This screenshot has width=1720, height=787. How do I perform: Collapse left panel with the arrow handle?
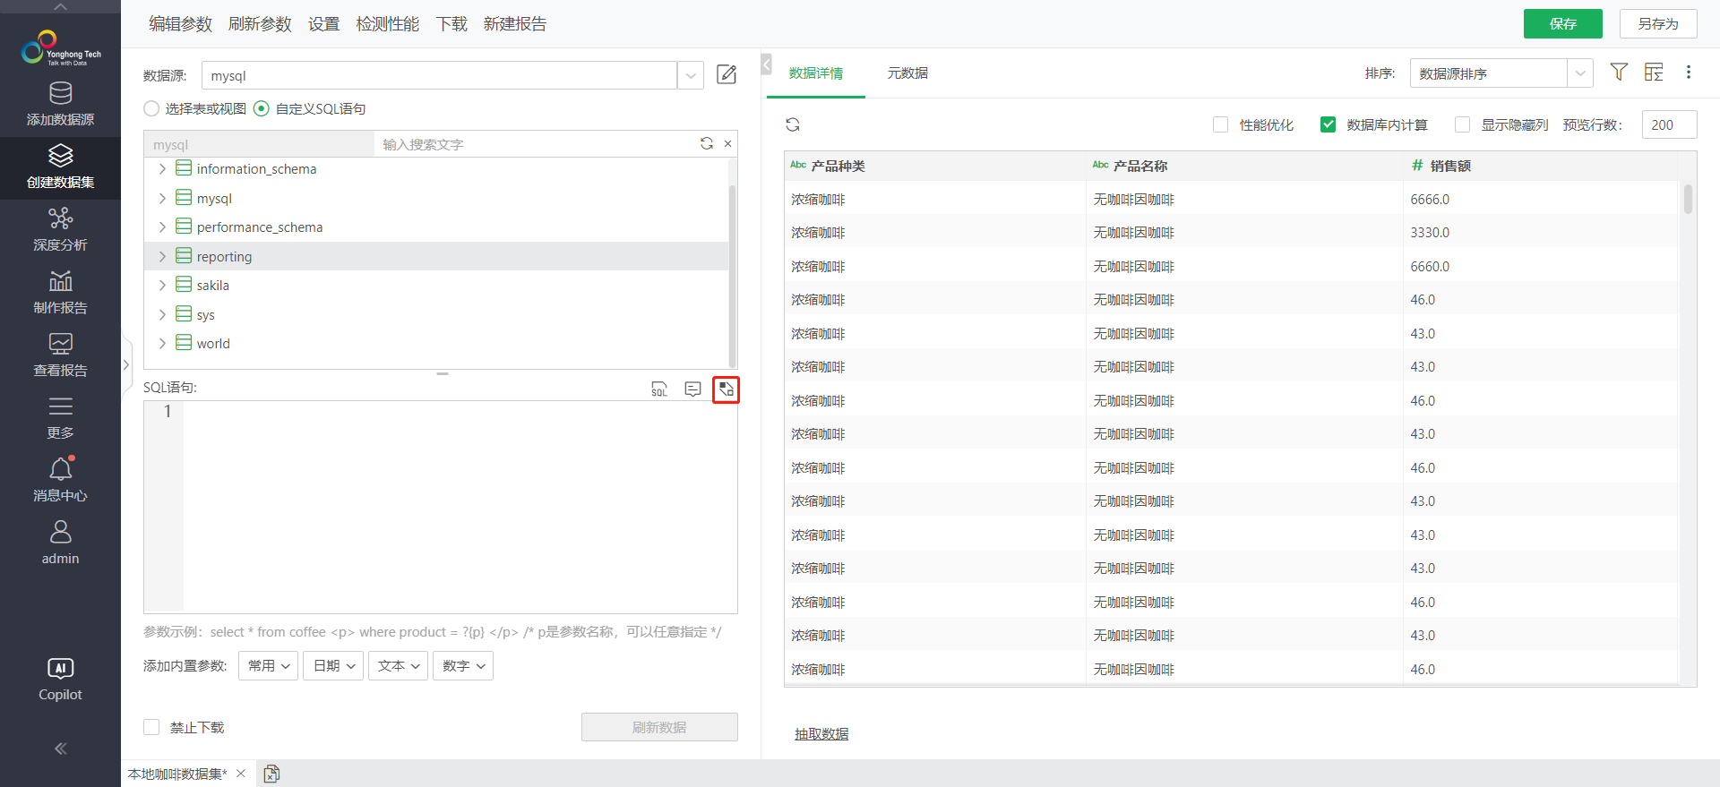click(x=766, y=64)
